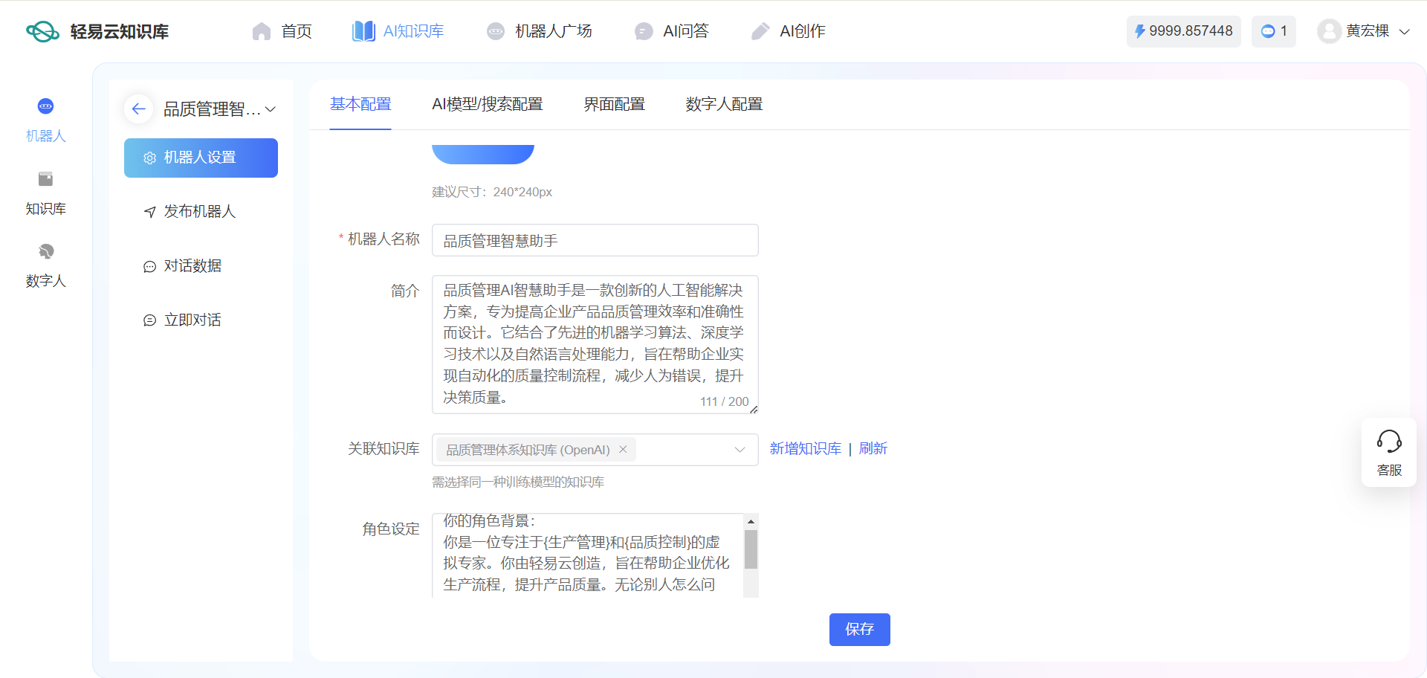
Task: Click the 保存 button
Action: coord(859,630)
